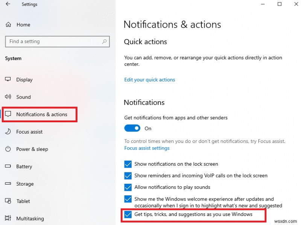The image size is (301, 225).
Task: Open Edit your quick actions link
Action: 149,79
